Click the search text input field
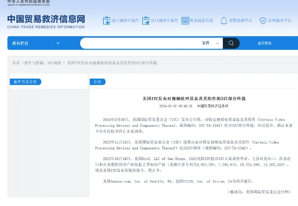The image size is (298, 206). [x=140, y=43]
